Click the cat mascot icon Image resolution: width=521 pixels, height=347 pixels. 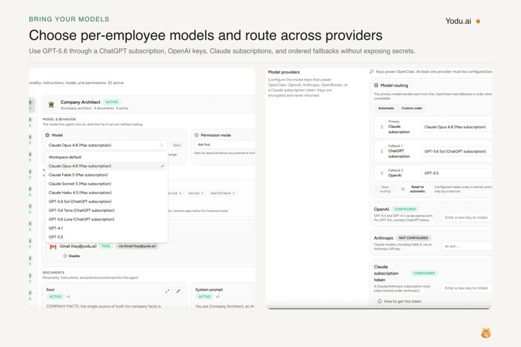pyautogui.click(x=486, y=333)
